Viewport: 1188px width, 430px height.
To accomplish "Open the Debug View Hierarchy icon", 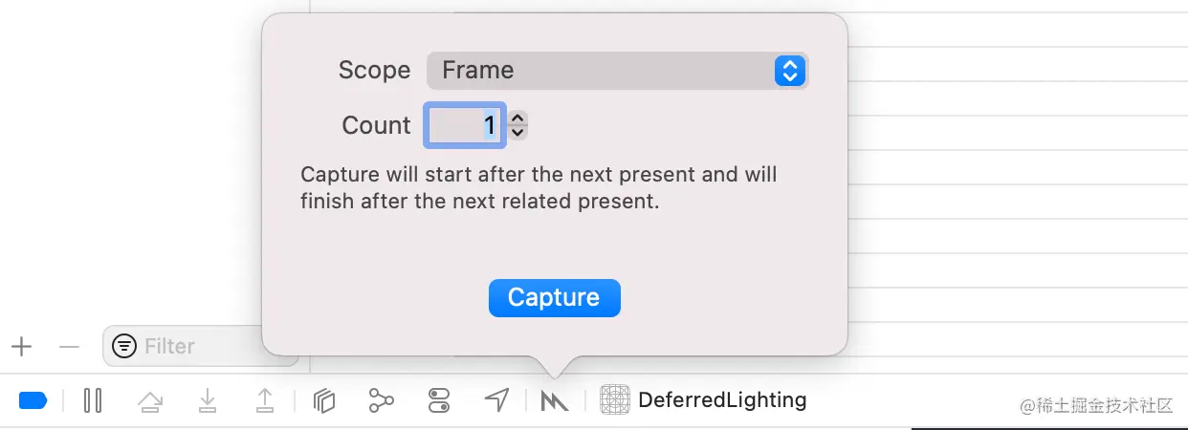I will click(x=324, y=400).
